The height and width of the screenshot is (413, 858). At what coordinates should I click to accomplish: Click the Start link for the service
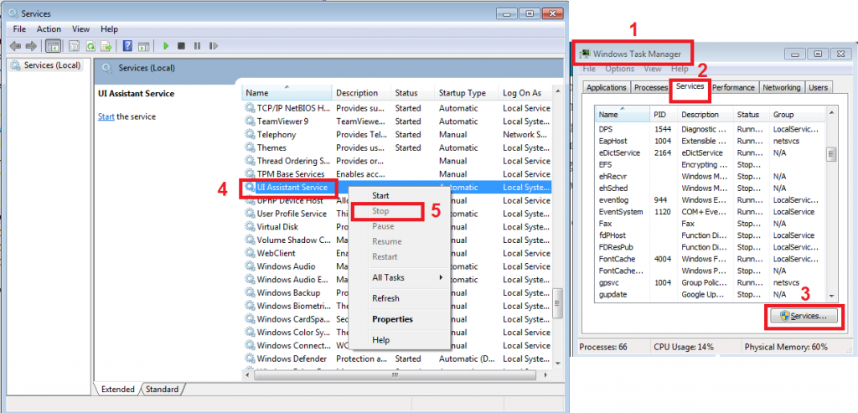point(106,116)
